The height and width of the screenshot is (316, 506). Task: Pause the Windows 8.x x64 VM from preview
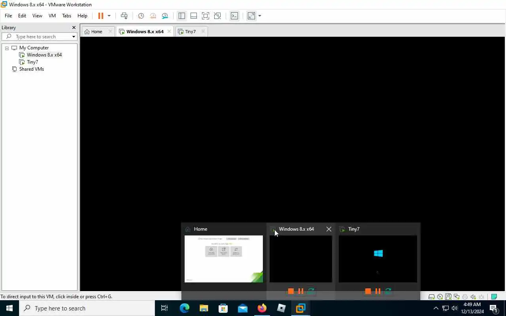(x=300, y=291)
